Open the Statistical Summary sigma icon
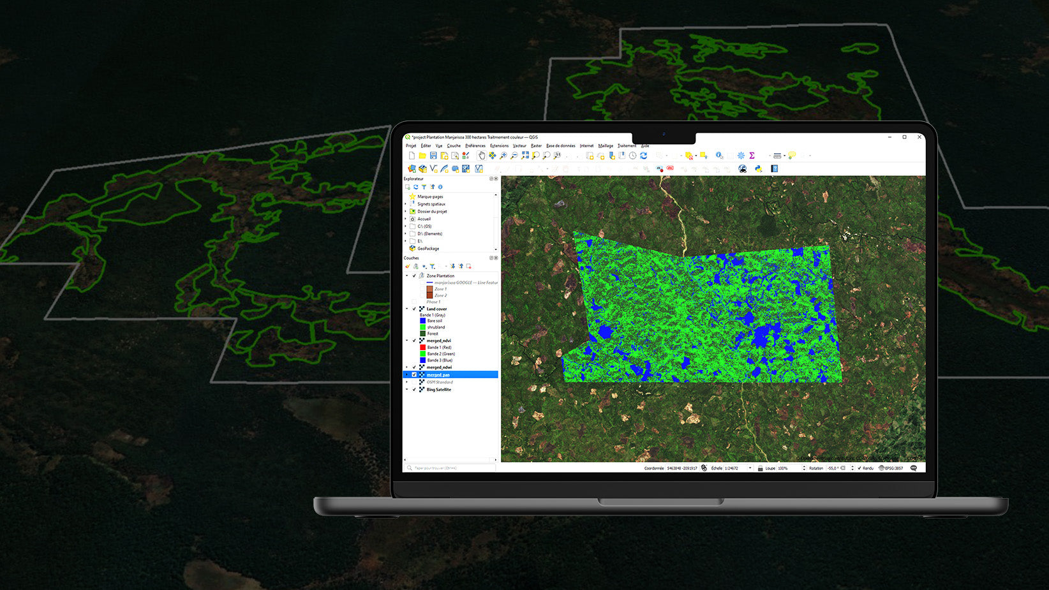1049x590 pixels. 752,156
